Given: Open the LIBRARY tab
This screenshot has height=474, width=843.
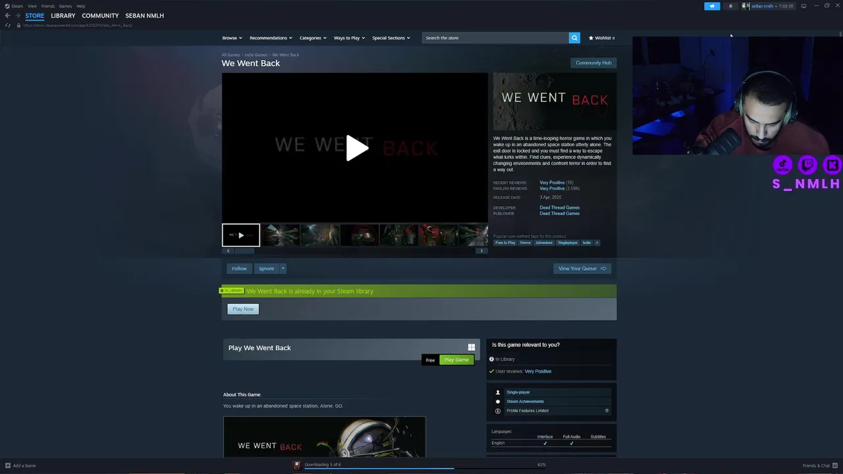Looking at the screenshot, I should pyautogui.click(x=63, y=16).
